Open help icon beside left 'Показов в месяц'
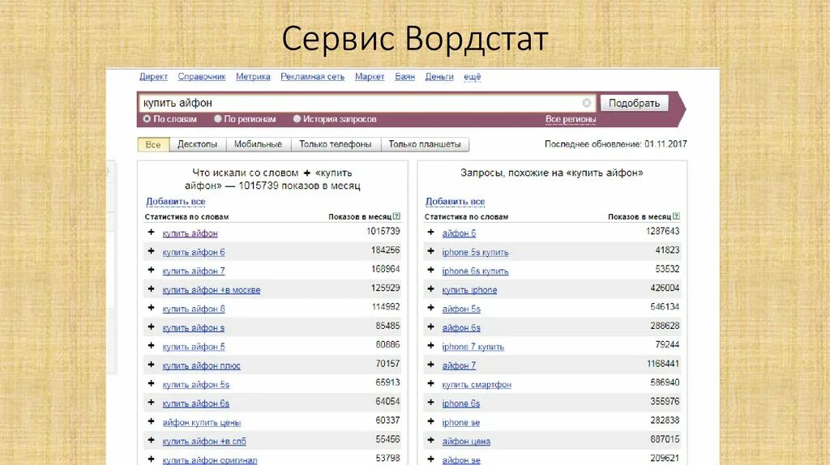Screen dimensions: 830x465 tap(396, 216)
